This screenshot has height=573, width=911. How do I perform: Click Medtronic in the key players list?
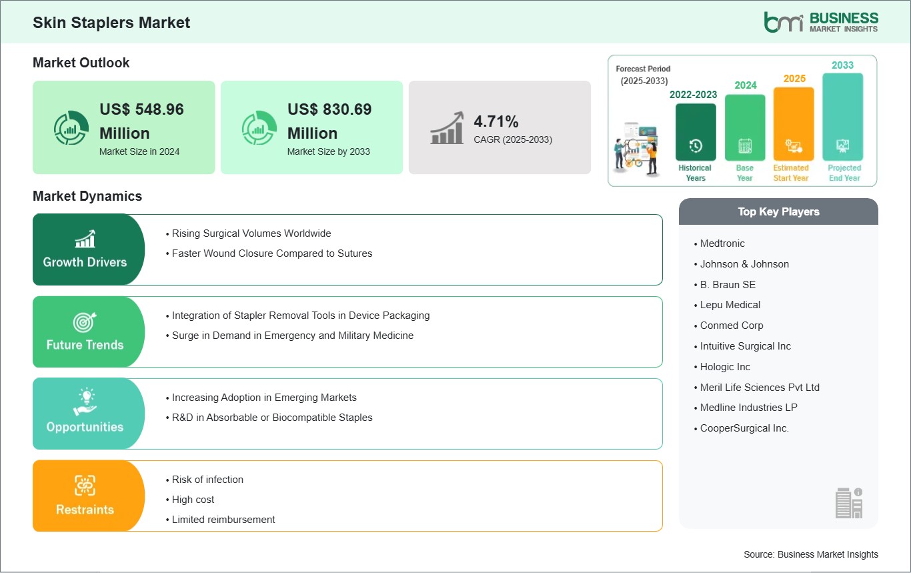point(722,243)
